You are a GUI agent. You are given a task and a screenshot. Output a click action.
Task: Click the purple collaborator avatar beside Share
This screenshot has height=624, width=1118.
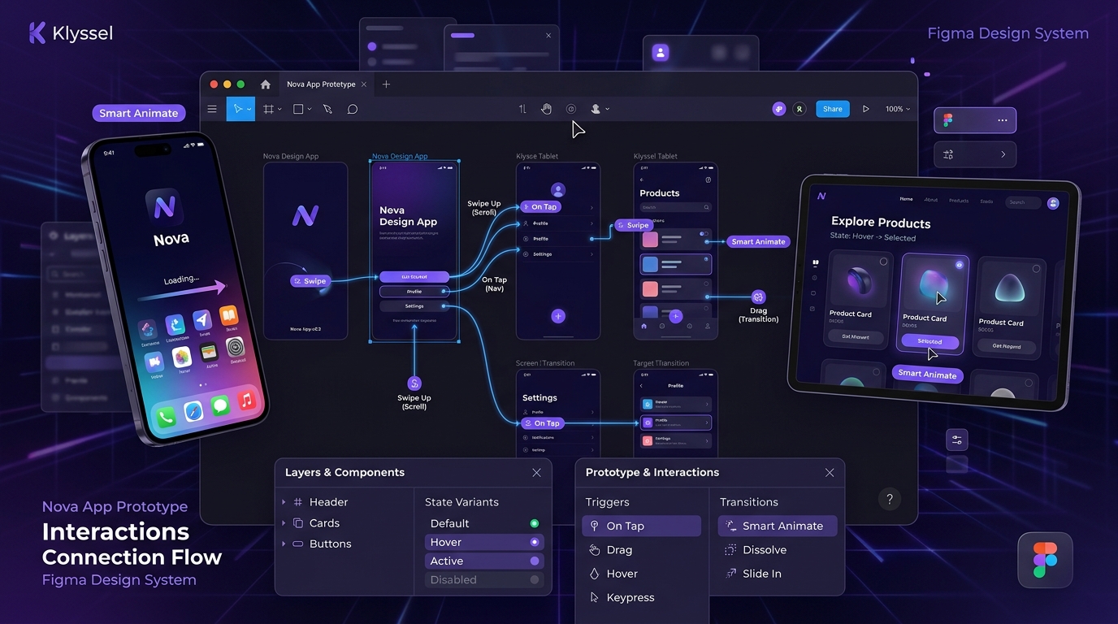coord(779,109)
